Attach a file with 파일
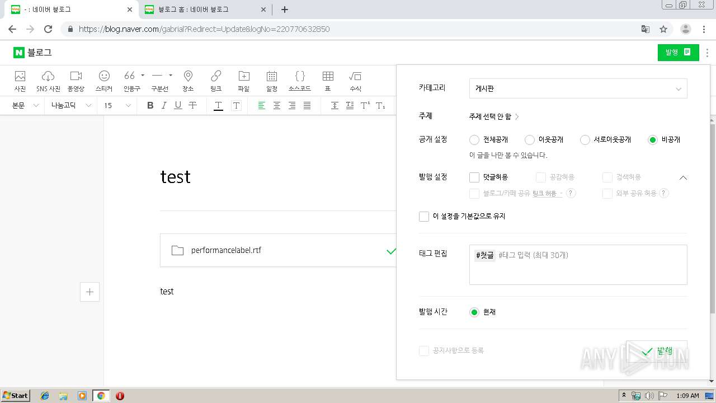Image resolution: width=716 pixels, height=403 pixels. coord(244,81)
